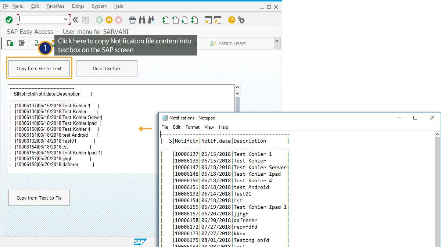Go to Previous Page icon
This screenshot has width=441, height=247.
175,20
